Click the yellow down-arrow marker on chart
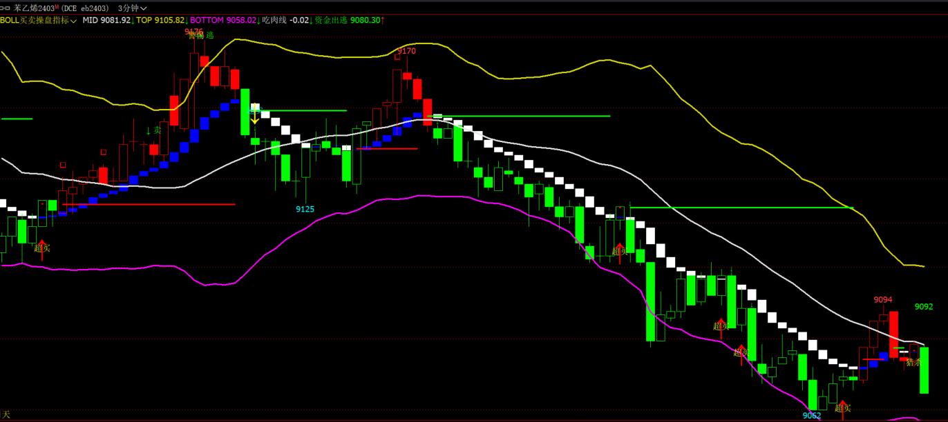Screen dimensions: 948x422 [255, 114]
